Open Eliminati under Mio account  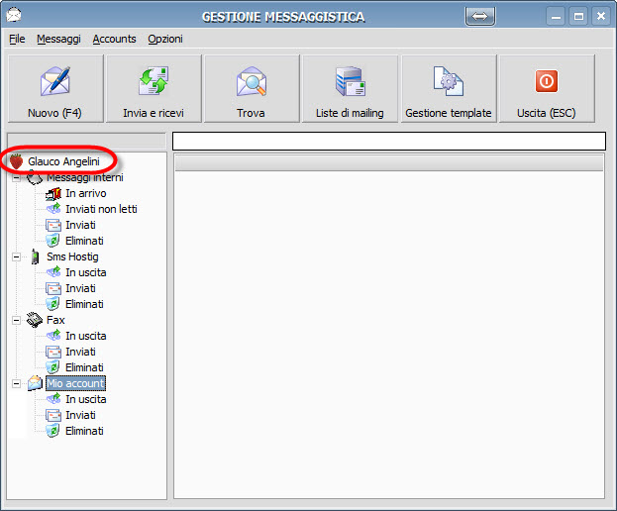coord(84,431)
